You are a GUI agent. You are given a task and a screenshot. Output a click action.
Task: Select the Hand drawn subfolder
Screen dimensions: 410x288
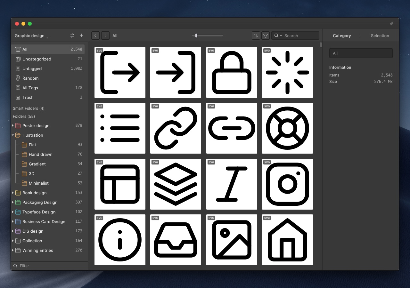[x=48, y=154]
